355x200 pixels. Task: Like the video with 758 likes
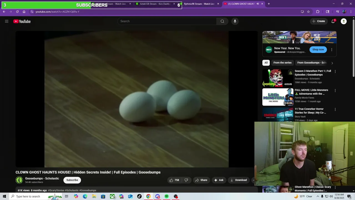(x=174, y=180)
